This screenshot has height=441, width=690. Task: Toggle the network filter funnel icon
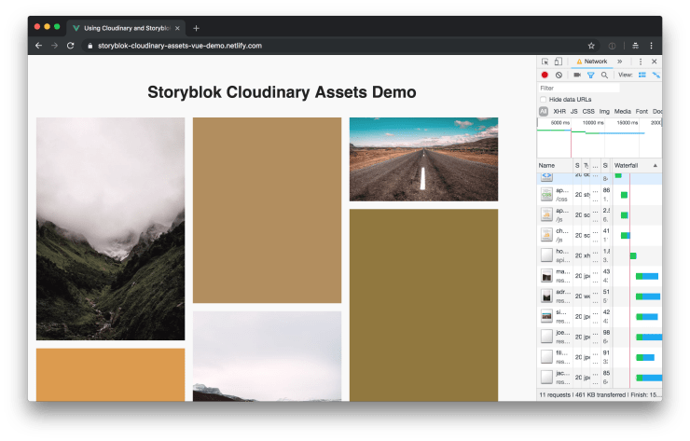tap(590, 75)
